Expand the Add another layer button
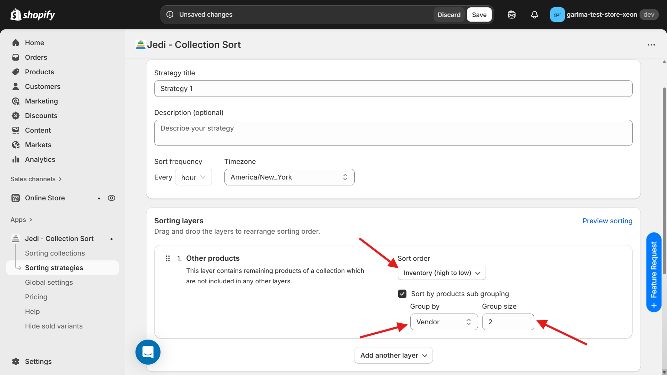 point(393,355)
